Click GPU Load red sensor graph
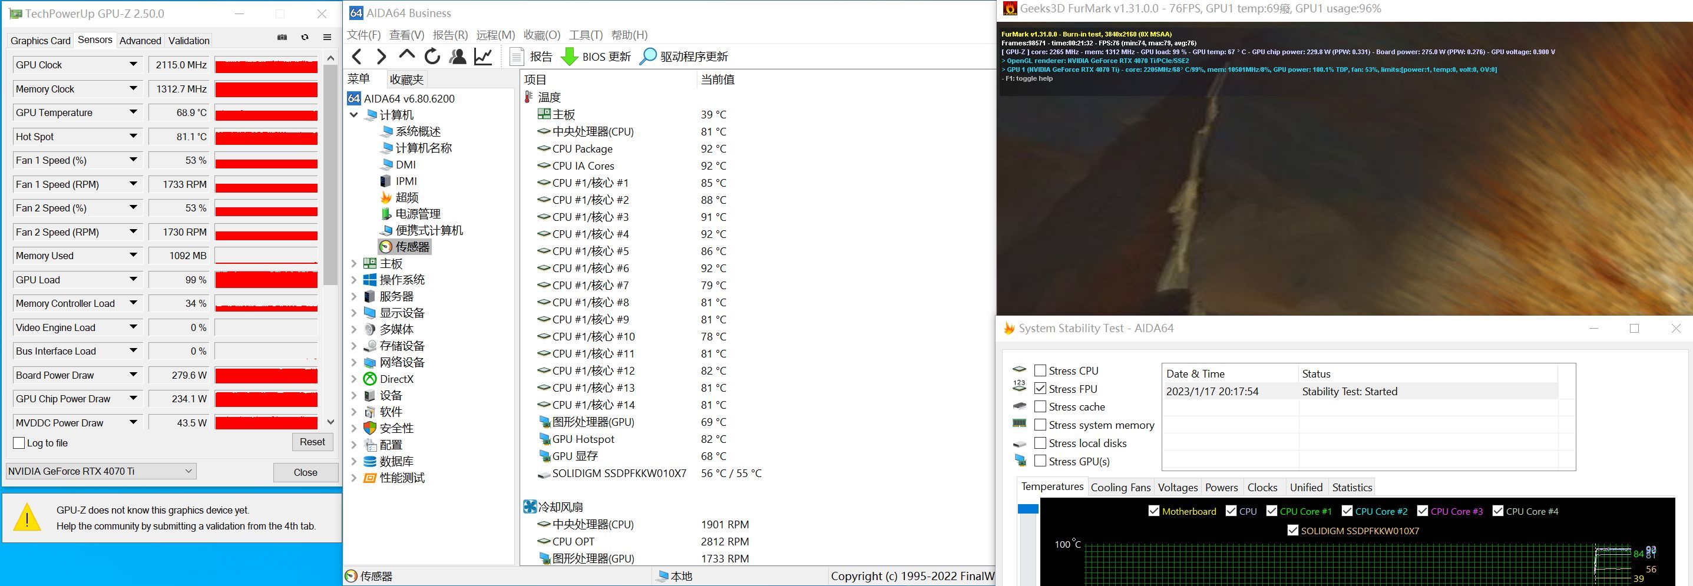Image resolution: width=1693 pixels, height=586 pixels. point(266,279)
